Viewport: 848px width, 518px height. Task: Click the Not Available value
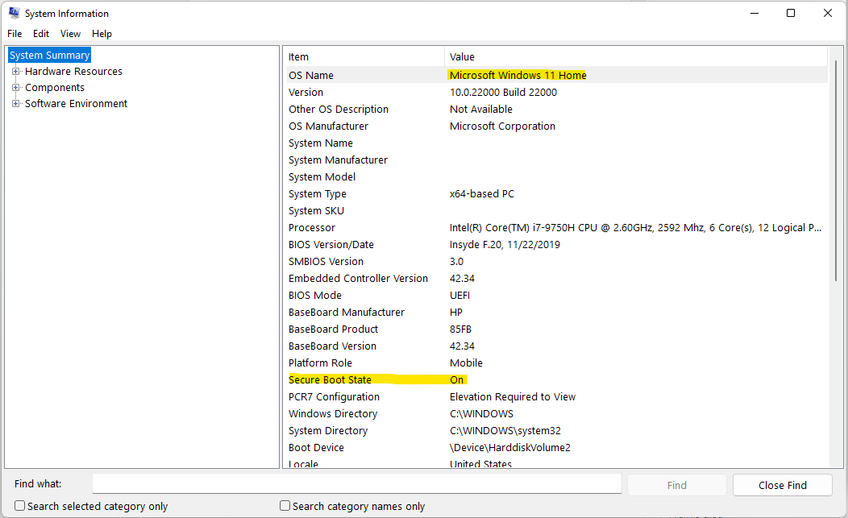(x=480, y=110)
